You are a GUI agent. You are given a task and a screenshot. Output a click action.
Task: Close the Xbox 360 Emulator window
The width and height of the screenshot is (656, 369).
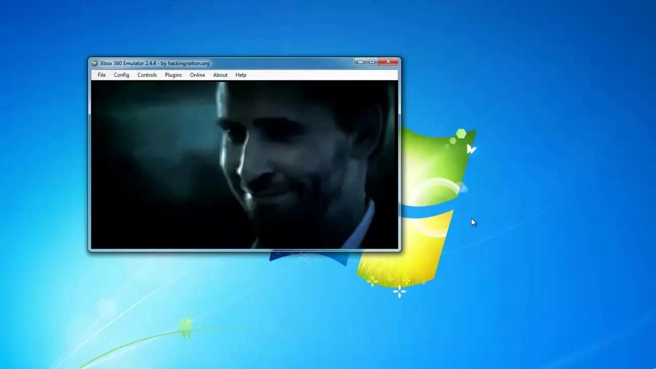tap(388, 61)
